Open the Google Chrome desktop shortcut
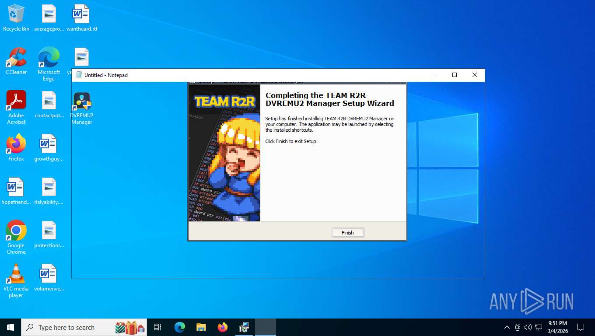Viewport: 595px width, 336px height. coord(16,238)
